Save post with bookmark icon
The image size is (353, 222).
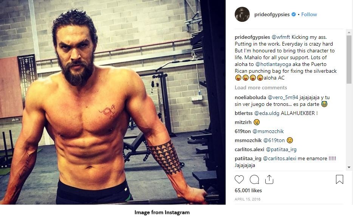pyautogui.click(x=339, y=179)
